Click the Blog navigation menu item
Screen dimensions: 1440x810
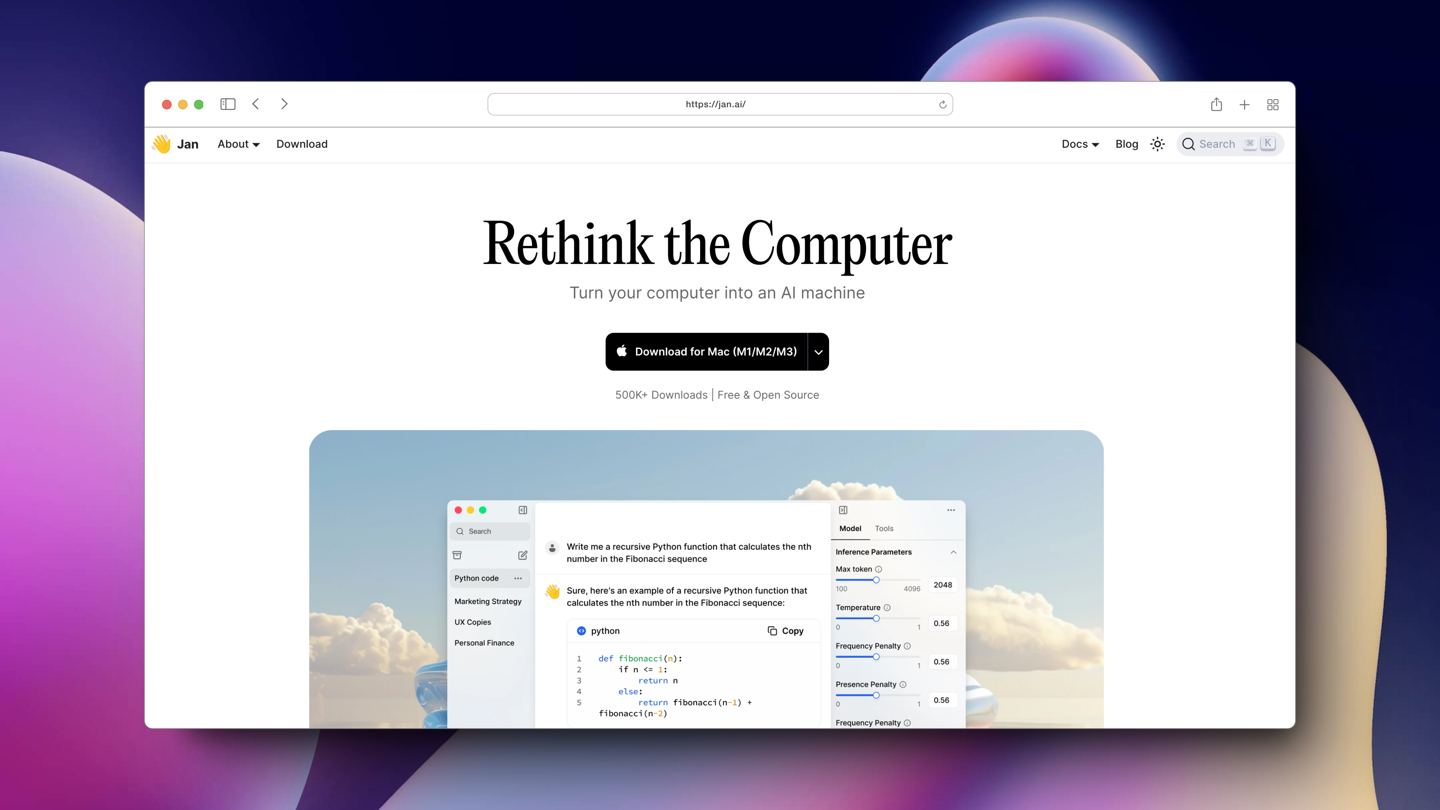coord(1126,143)
